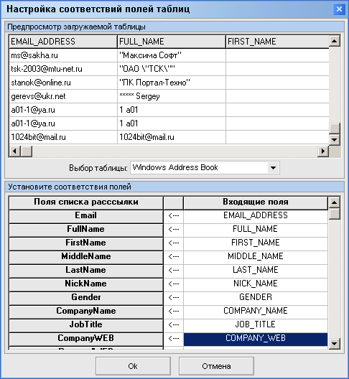Click preview table scroll left arrow

(x=15, y=151)
